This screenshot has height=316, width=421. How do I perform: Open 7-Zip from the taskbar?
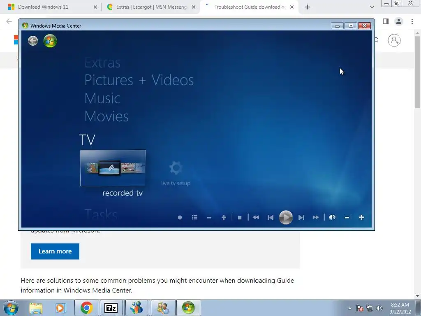(x=111, y=308)
